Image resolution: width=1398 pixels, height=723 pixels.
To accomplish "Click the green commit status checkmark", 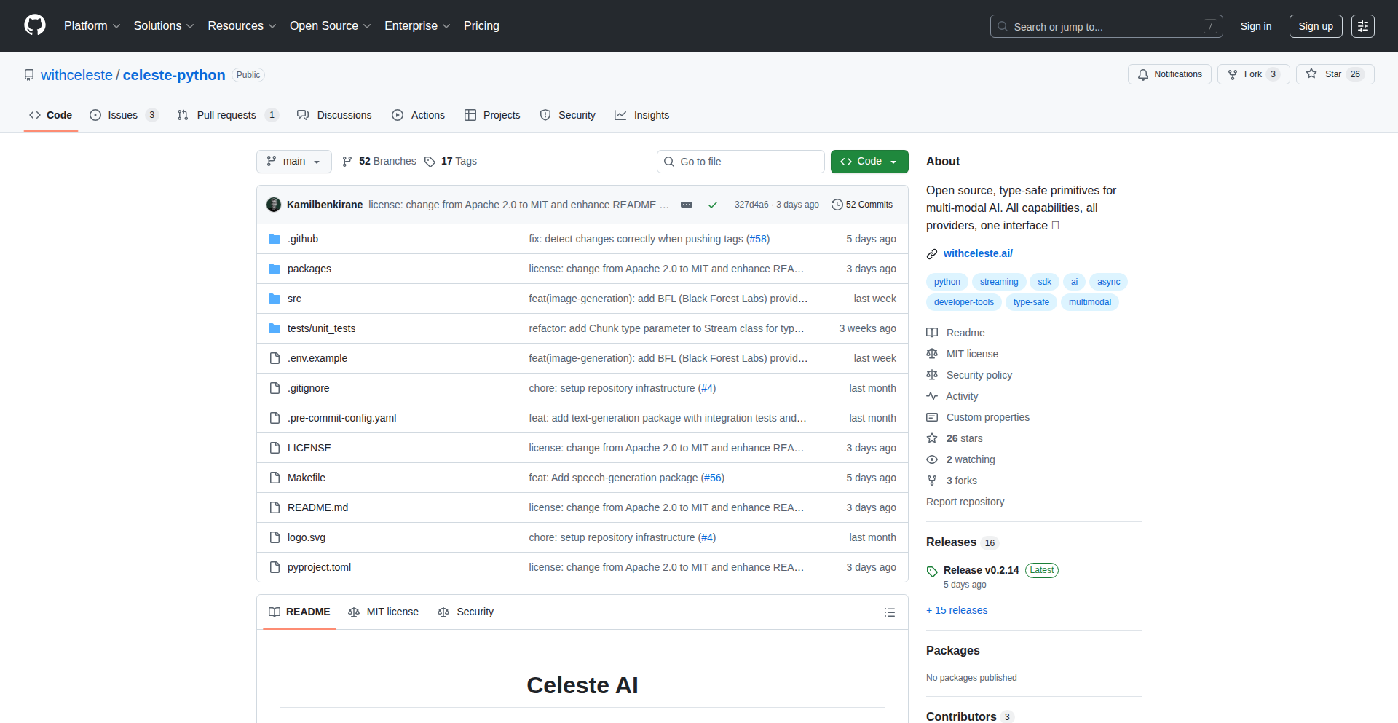I will pyautogui.click(x=713, y=205).
